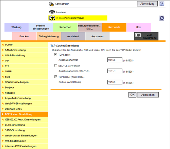170x149 pixels.
Task: Open Webbrowser-Einstellungen entry
Action: 24,136
